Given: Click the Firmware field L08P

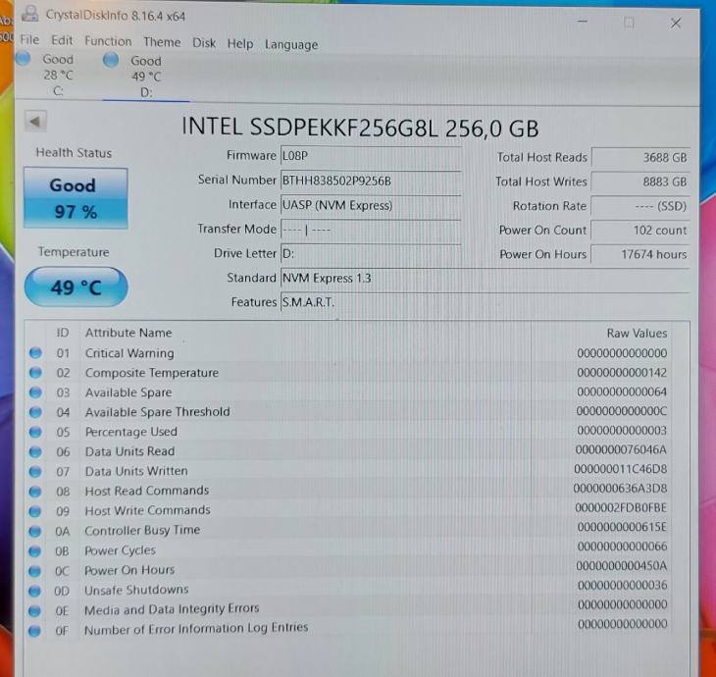Looking at the screenshot, I should [371, 156].
